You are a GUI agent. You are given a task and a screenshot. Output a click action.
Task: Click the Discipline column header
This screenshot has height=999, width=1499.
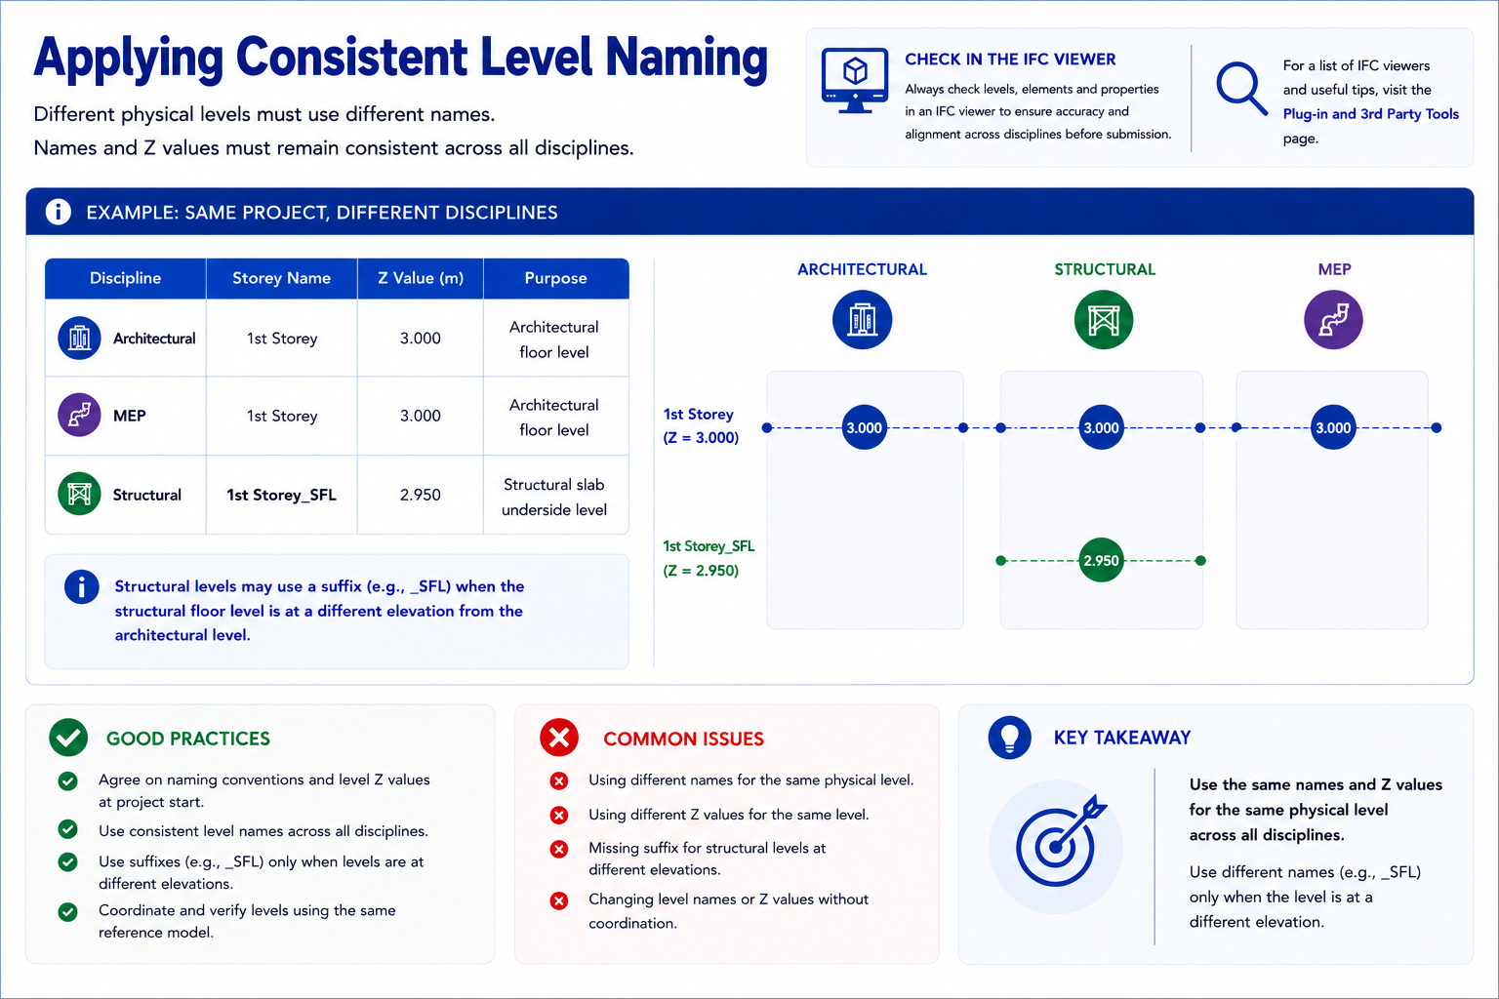point(126,278)
